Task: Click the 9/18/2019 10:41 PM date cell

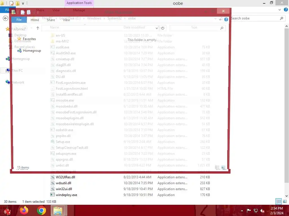Action: tap(138, 189)
